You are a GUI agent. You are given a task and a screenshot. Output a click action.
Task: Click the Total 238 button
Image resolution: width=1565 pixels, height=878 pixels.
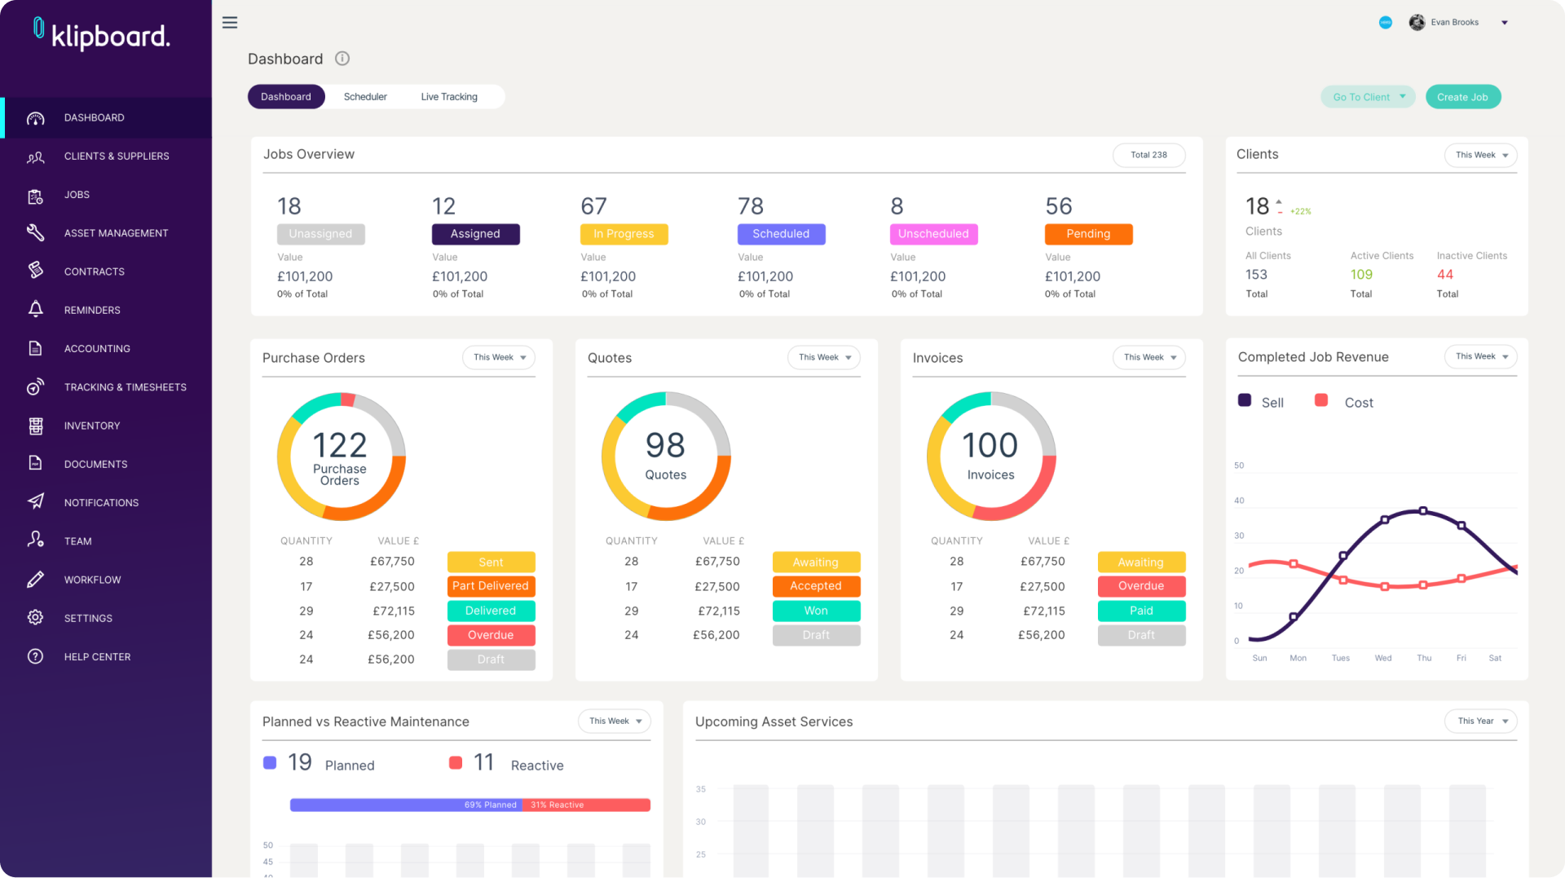coord(1148,155)
